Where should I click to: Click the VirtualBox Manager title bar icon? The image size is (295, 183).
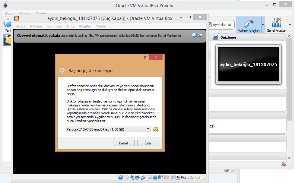5,5
